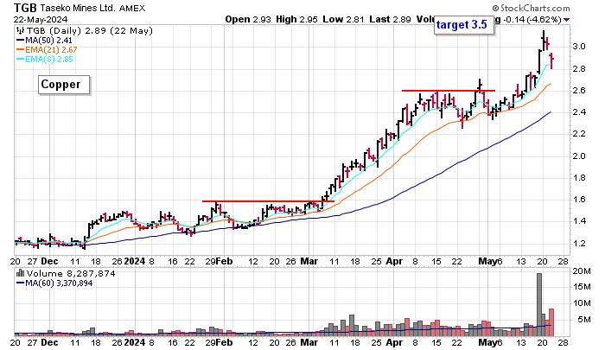The width and height of the screenshot is (605, 350).
Task: Click the red resistance line at 1.6
Action: click(x=268, y=201)
